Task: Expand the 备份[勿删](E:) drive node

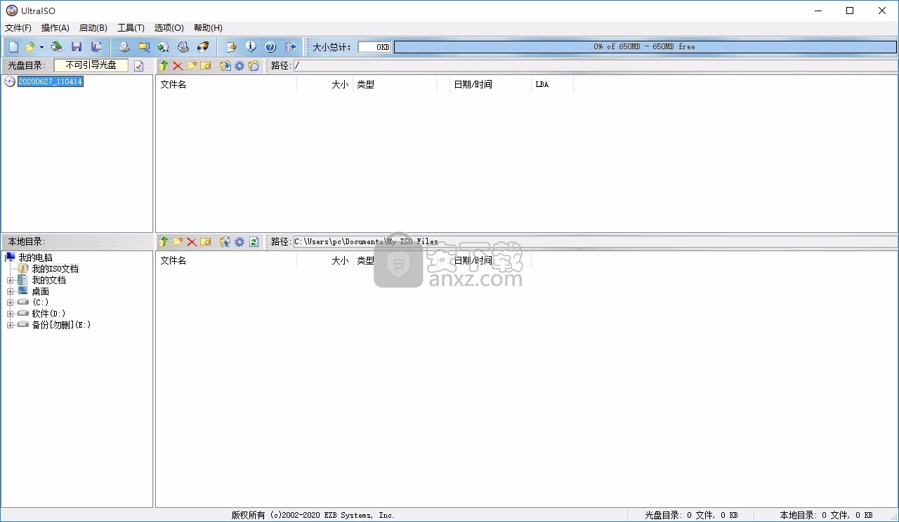Action: tap(10, 325)
